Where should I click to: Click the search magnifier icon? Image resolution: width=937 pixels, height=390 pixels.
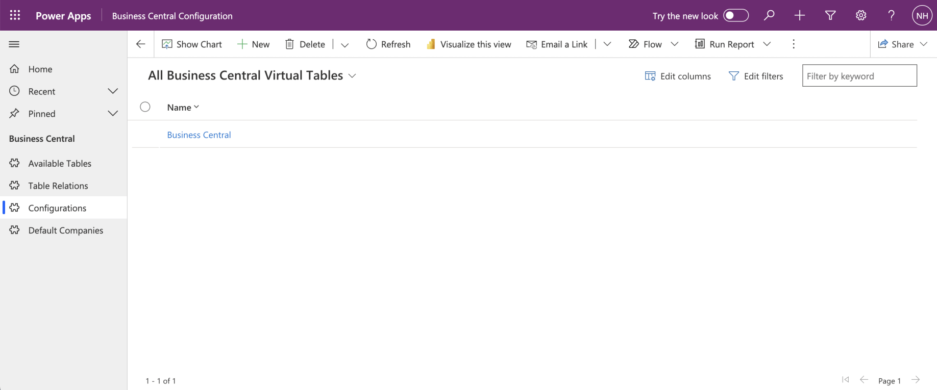tap(769, 15)
